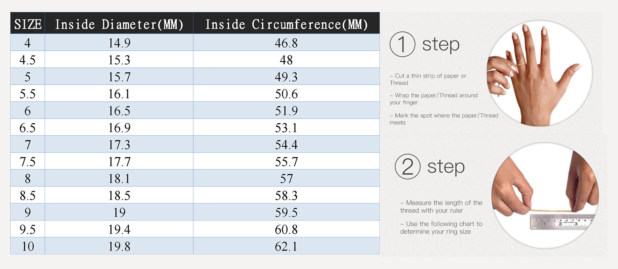
Task: Click the SIZE column header
Action: click(28, 24)
